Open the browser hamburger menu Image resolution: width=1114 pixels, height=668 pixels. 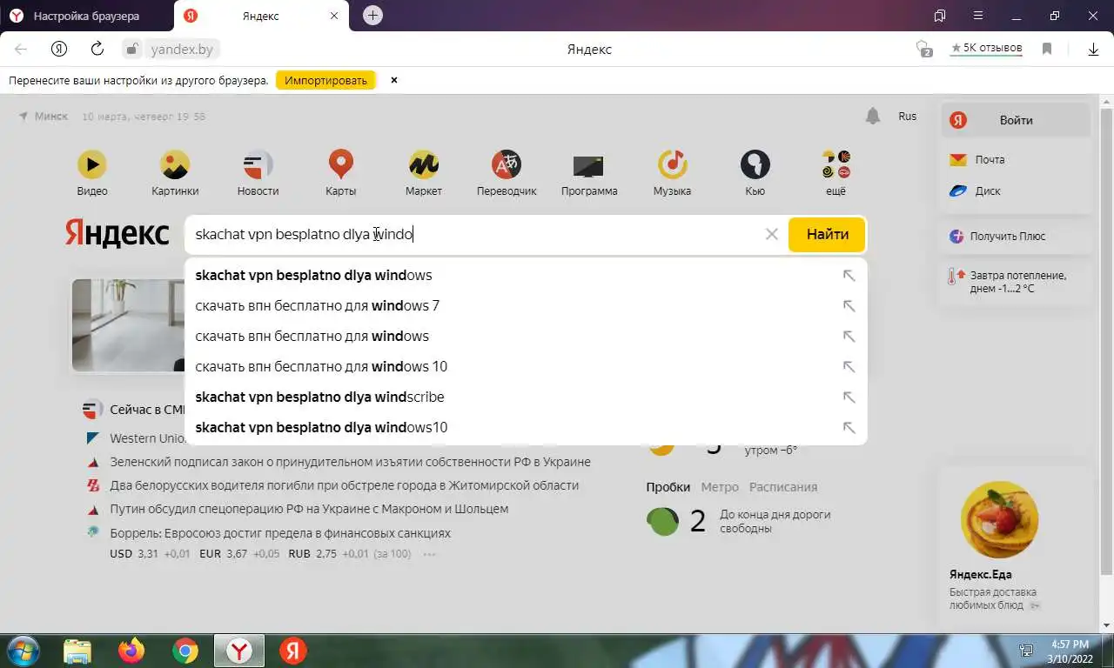tap(979, 16)
